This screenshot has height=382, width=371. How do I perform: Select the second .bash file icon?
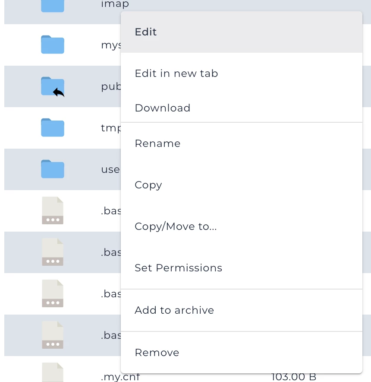click(x=52, y=252)
